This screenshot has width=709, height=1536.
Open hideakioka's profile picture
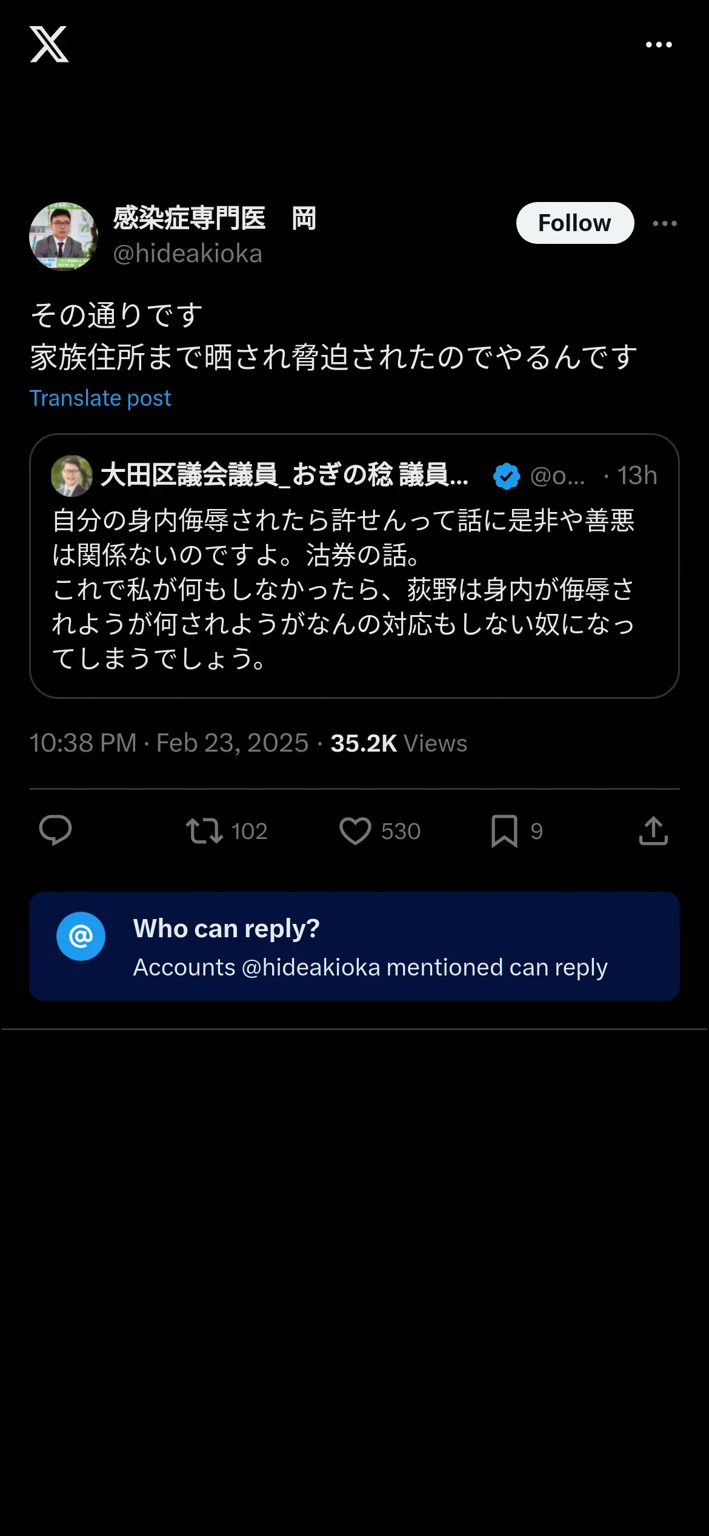pyautogui.click(x=64, y=237)
